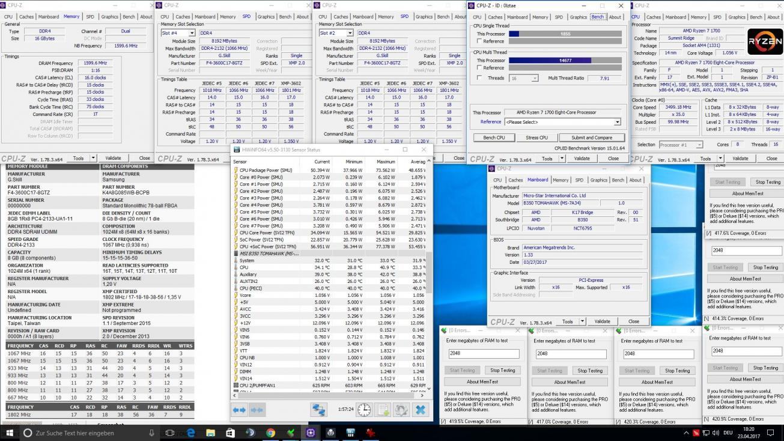This screenshot has height=441, width=784.
Task: Select 'CPU Package Power (SMU)' sensor row
Action: [329, 170]
